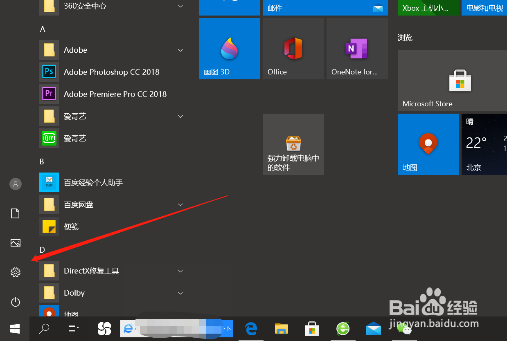Open the Xbox 主机小... tile
This screenshot has height=341, width=507.
[x=428, y=8]
